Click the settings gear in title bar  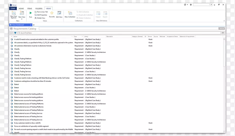(x=191, y=5)
